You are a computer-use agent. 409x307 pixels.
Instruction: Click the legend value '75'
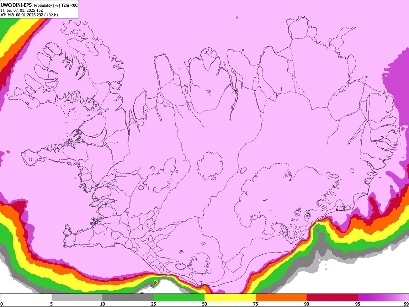tap(256, 304)
